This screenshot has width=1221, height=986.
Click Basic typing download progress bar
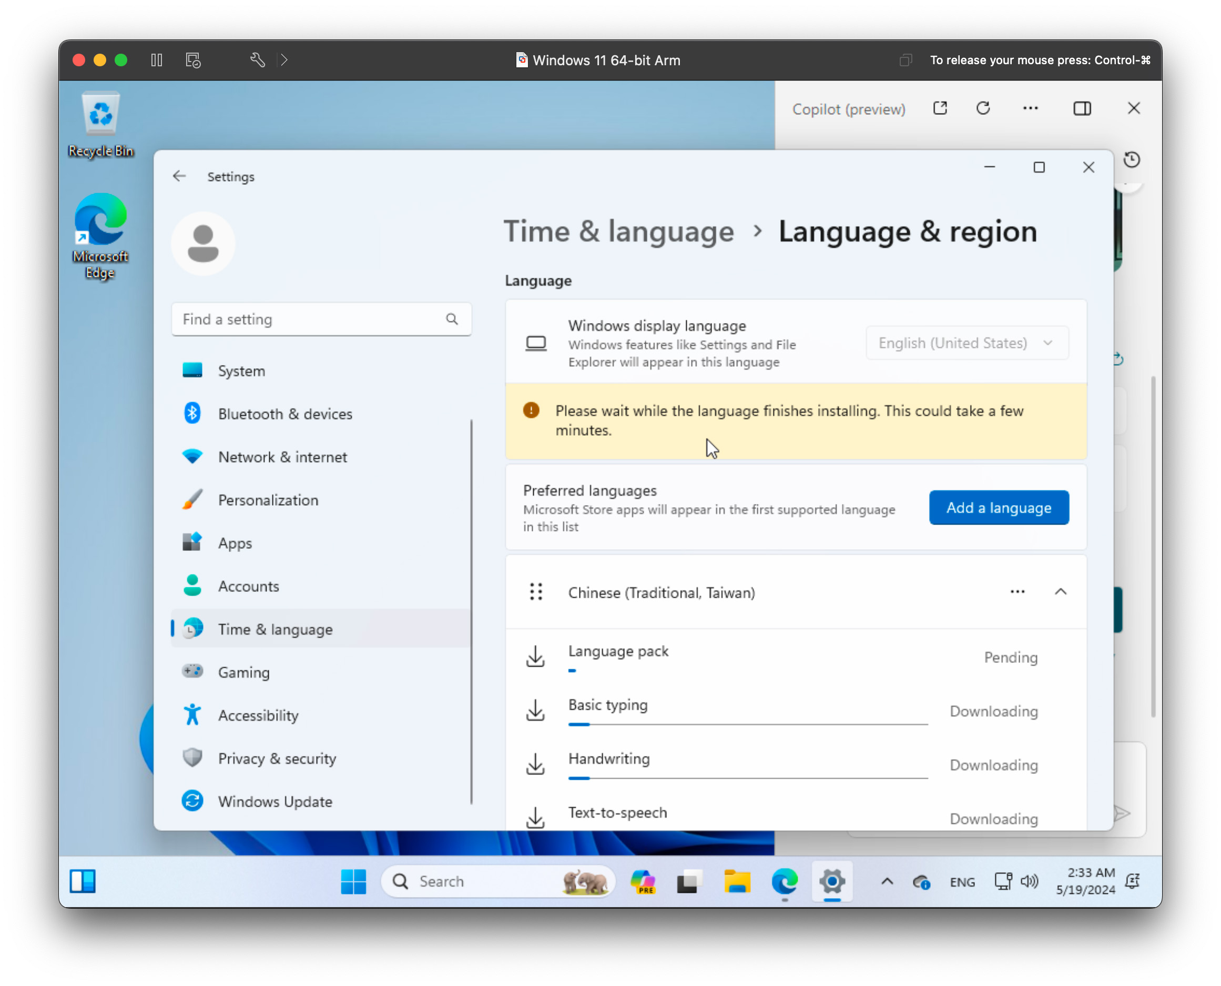coord(748,725)
